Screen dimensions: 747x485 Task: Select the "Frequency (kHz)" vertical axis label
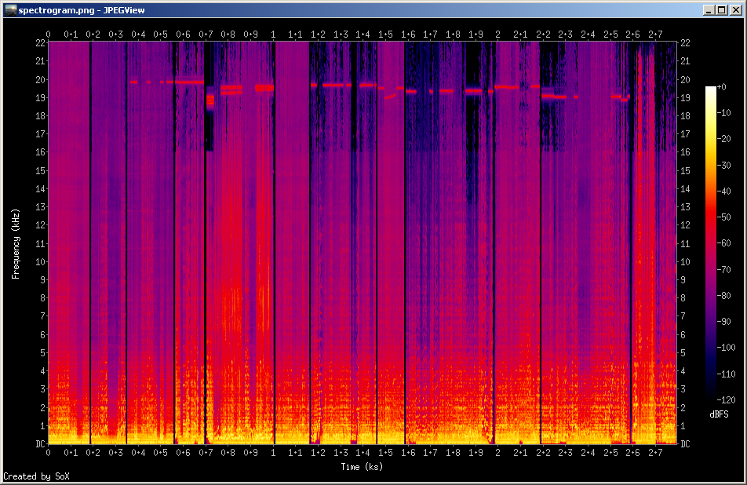[16, 243]
